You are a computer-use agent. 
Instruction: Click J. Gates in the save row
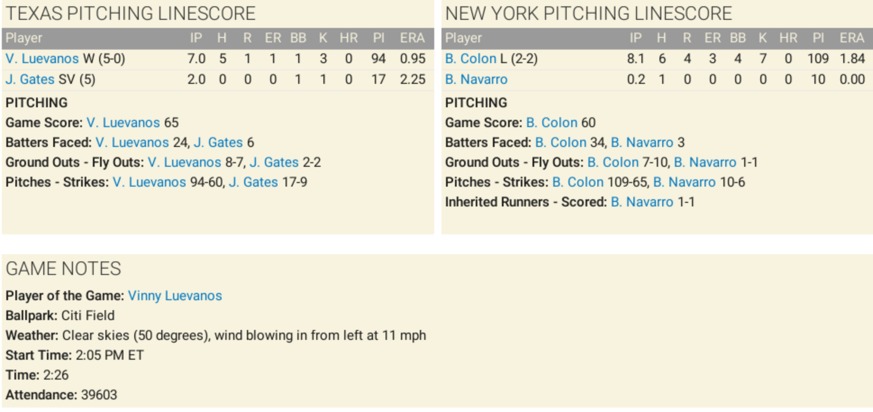(30, 79)
